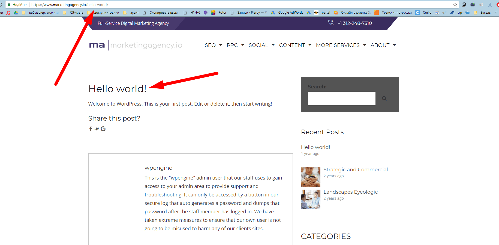Expand the SEO dropdown menu
Image resolution: width=499 pixels, height=245 pixels.
213,45
